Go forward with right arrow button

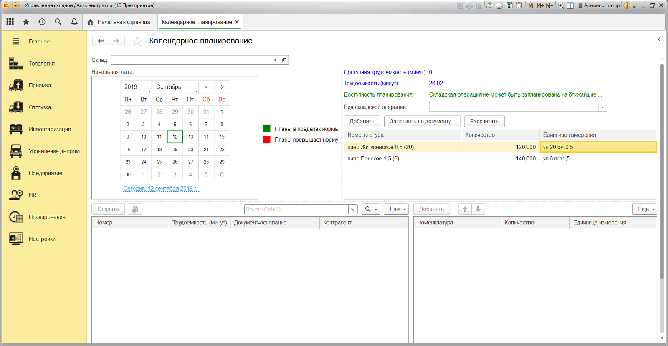(x=116, y=41)
